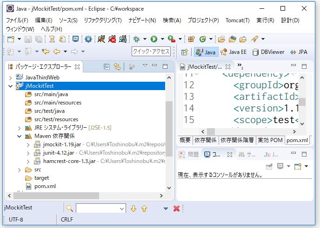Open Package Explorer view menu triangle

145,65
